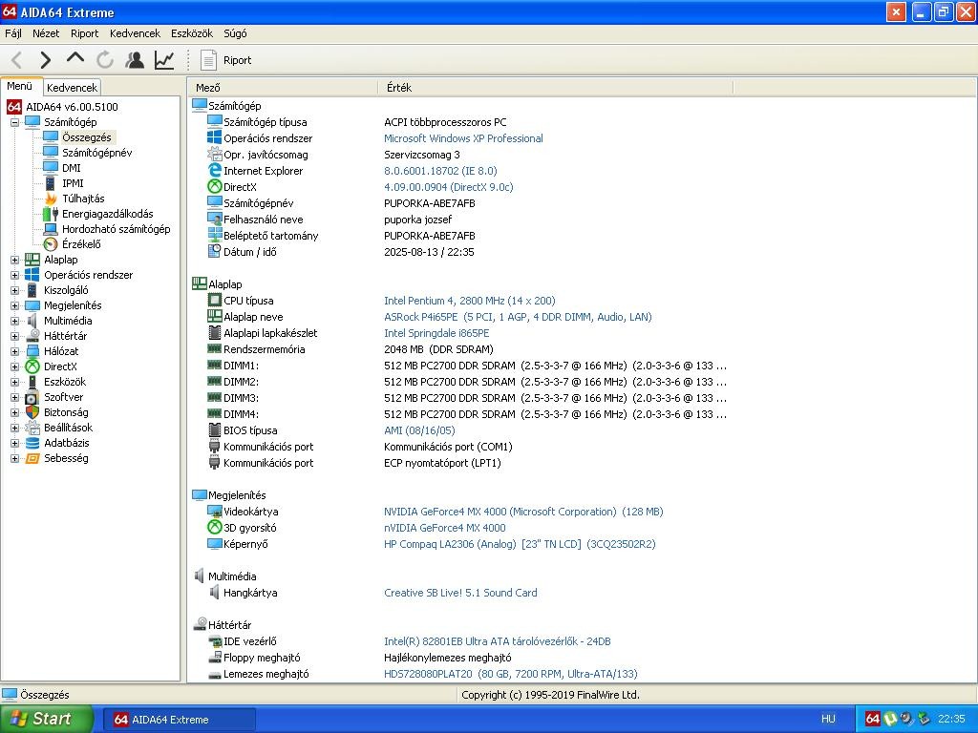Viewport: 978px width, 733px height.
Task: Click the AIDA64 v6.00.5100 root node
Action: coord(72,107)
